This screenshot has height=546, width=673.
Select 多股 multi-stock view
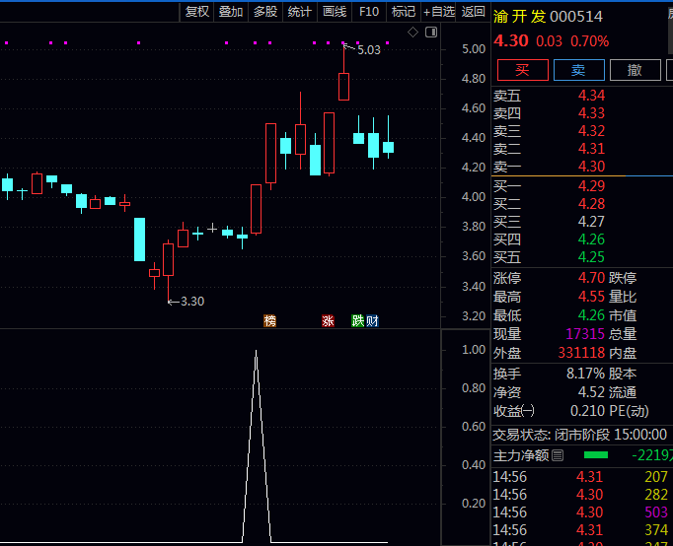(x=265, y=12)
